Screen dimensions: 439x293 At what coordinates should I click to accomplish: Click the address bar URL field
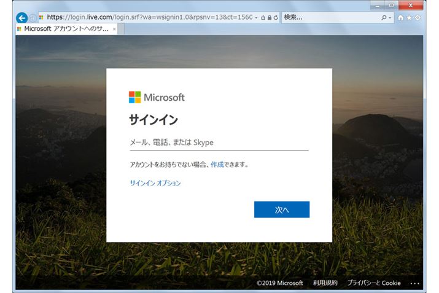point(149,17)
